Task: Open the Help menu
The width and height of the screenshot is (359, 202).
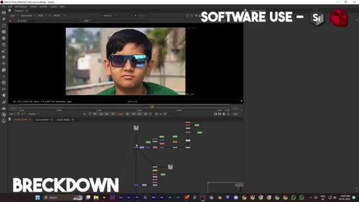Action: [62, 7]
